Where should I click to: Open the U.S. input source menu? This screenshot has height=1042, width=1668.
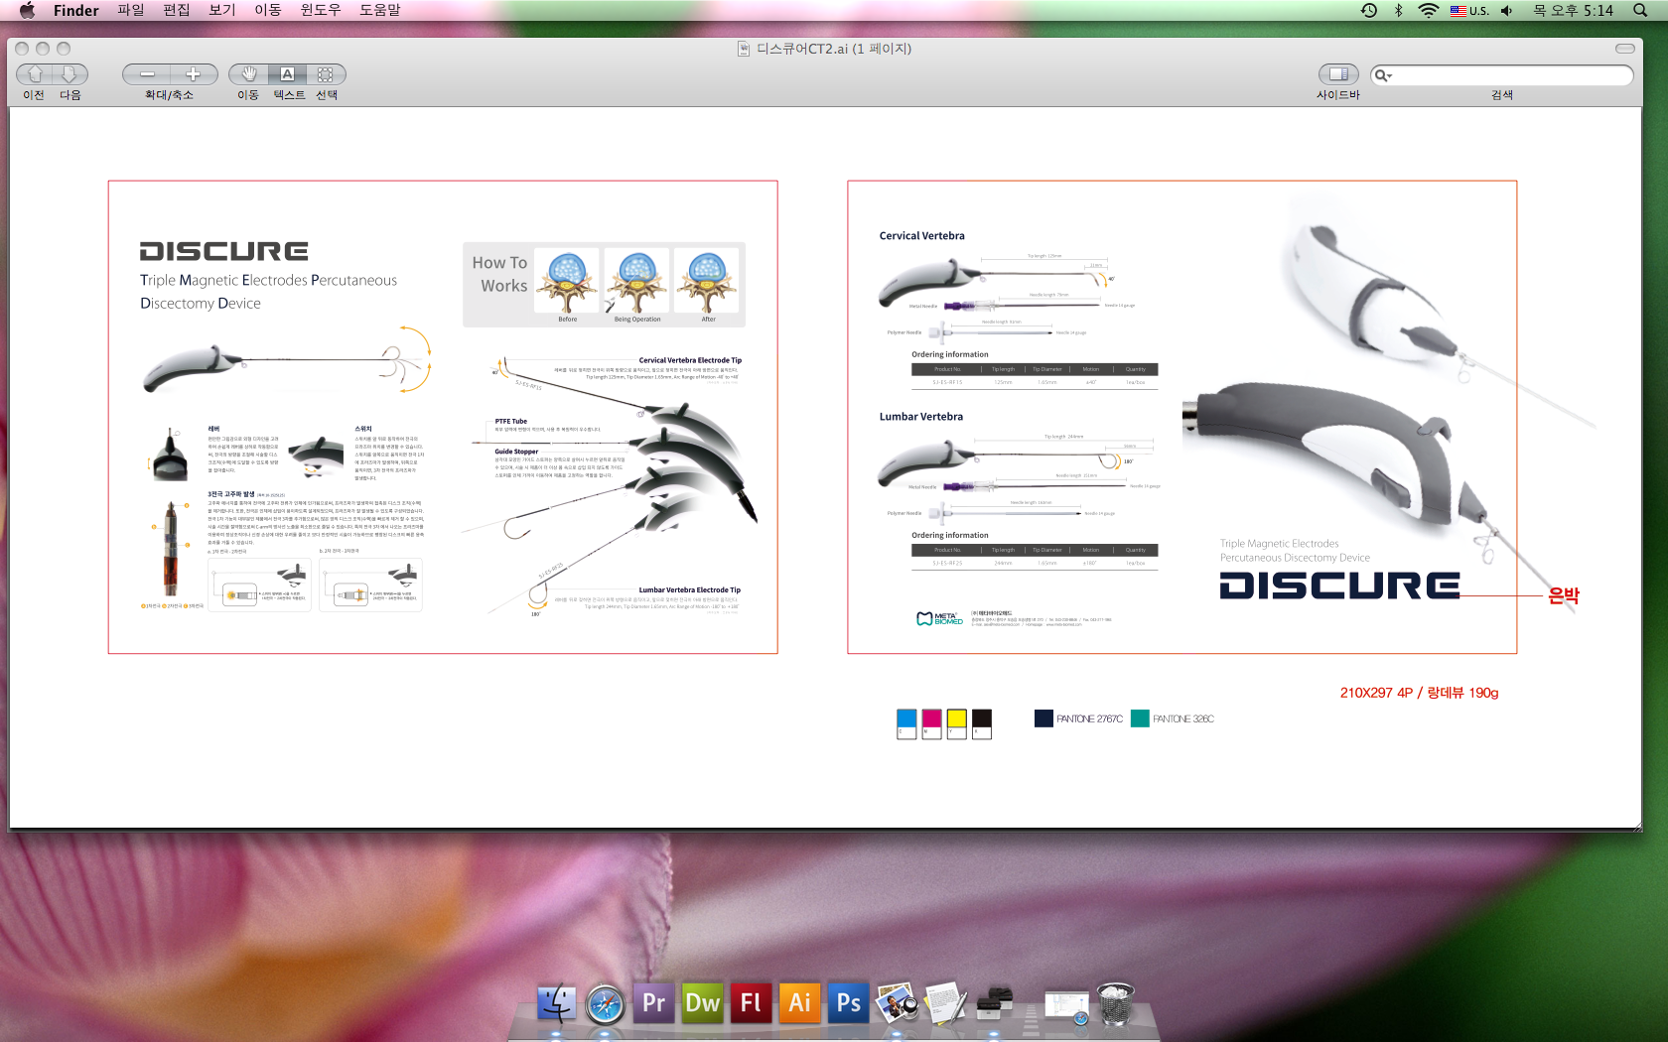click(1469, 11)
